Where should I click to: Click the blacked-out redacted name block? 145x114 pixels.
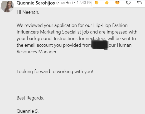(100, 45)
